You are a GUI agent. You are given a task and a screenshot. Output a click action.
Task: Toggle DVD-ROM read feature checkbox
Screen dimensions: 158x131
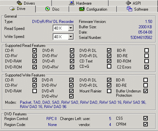coord(34,67)
